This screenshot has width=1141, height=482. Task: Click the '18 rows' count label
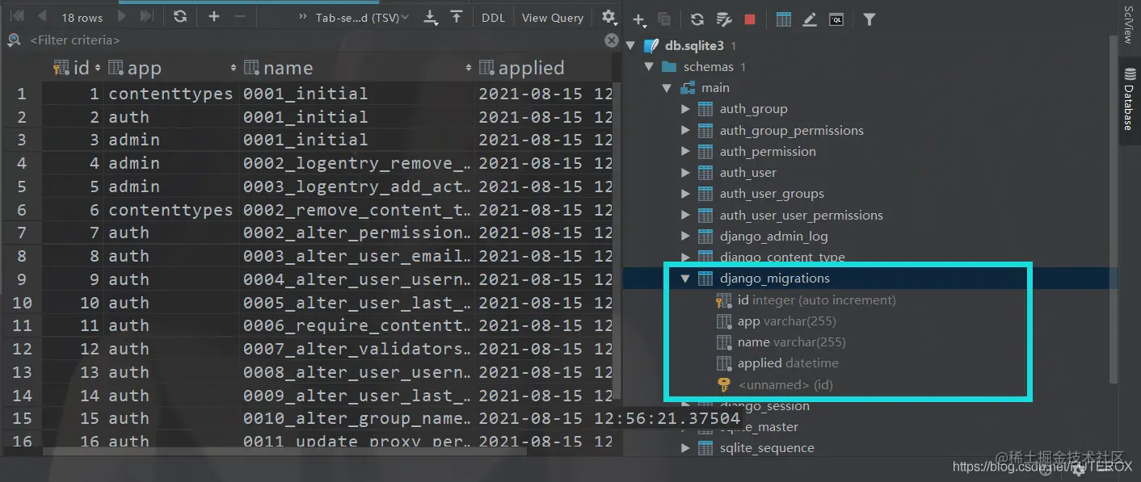coord(82,18)
